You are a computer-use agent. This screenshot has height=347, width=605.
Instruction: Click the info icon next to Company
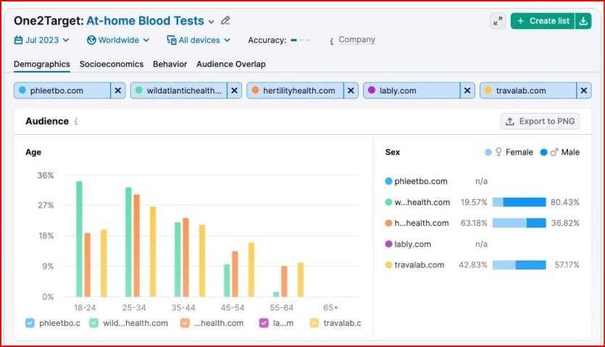click(x=331, y=41)
